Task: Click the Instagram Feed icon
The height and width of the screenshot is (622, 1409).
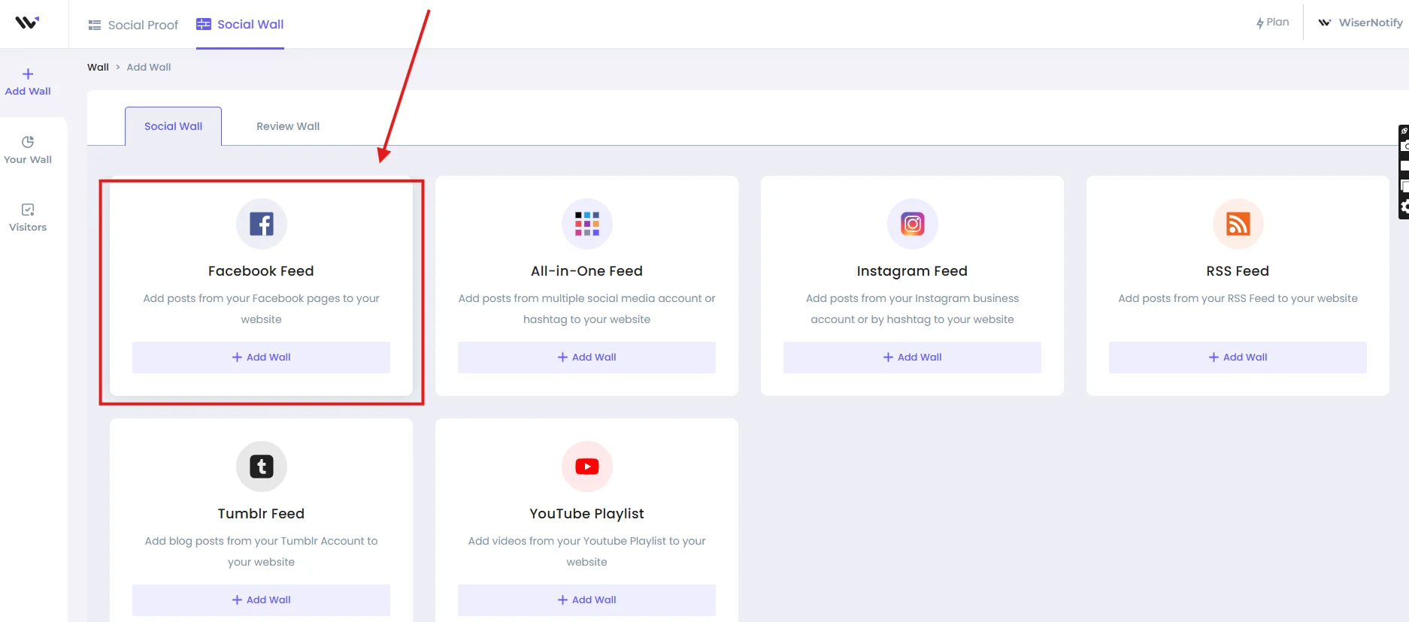Action: pyautogui.click(x=912, y=224)
